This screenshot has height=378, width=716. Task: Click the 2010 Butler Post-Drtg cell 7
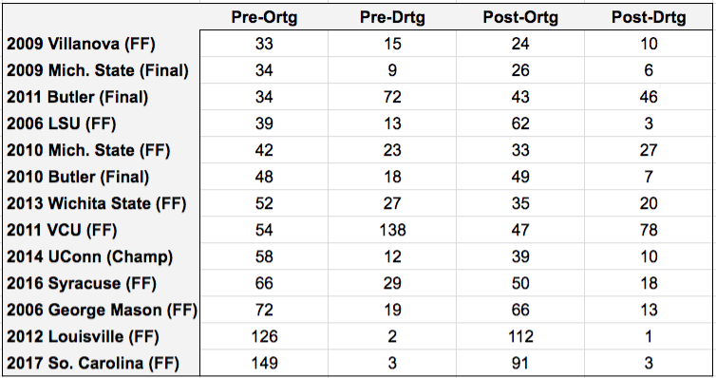pyautogui.click(x=649, y=177)
